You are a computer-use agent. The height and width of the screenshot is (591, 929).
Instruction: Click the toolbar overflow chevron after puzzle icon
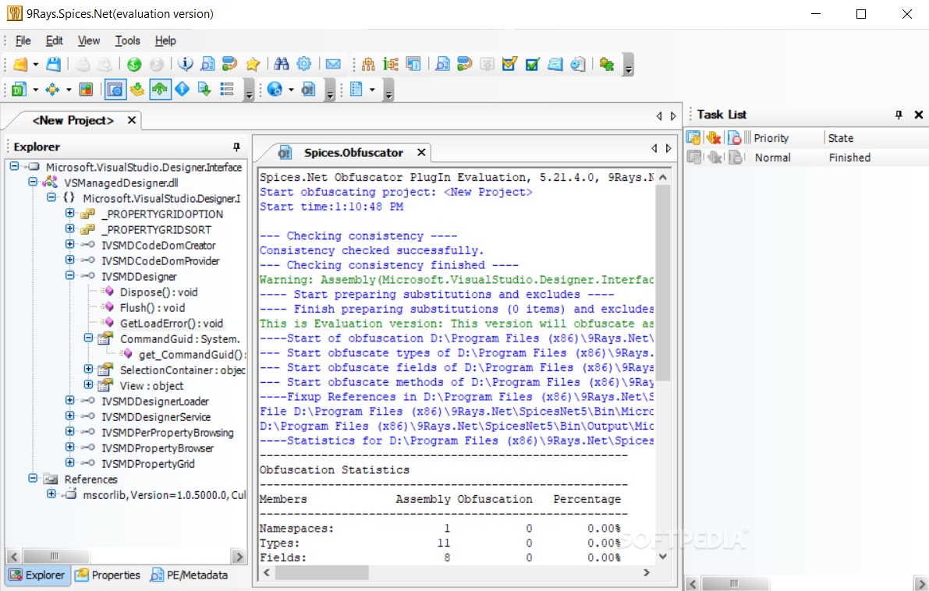coord(629,65)
